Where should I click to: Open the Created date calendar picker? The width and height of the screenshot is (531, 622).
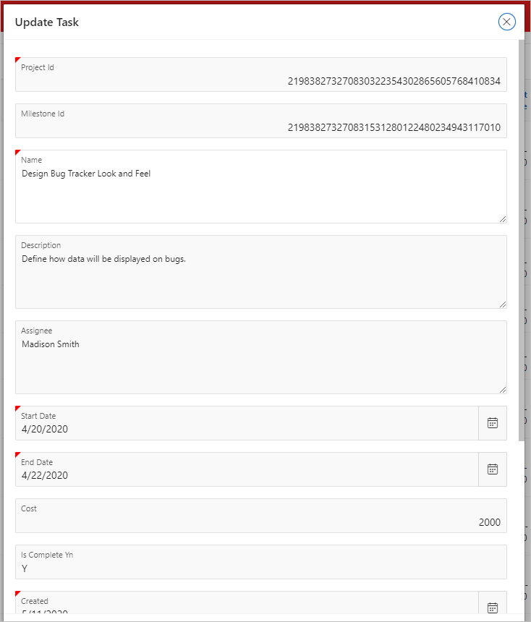coord(493,608)
